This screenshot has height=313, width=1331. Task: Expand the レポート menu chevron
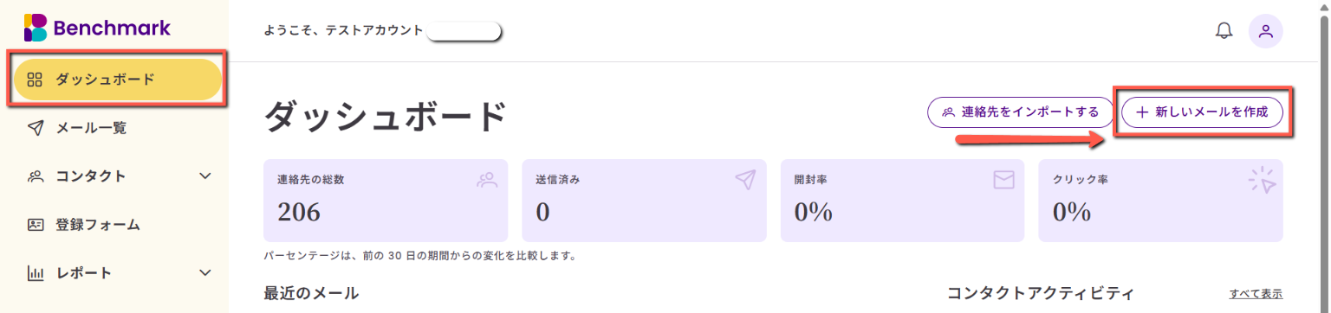205,273
